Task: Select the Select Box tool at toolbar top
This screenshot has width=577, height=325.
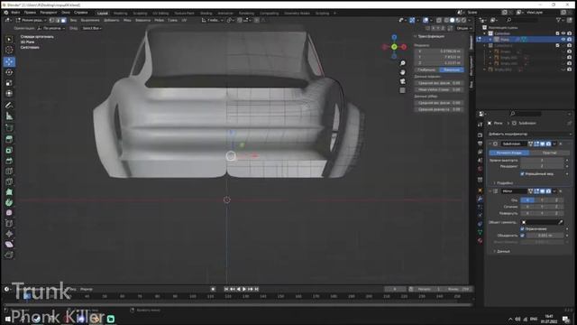Action: [x=9, y=39]
